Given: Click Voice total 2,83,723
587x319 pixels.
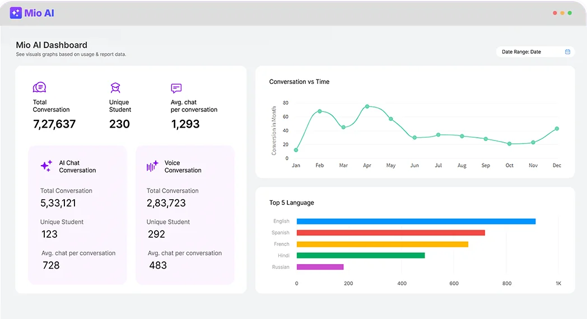Looking at the screenshot, I should pos(166,203).
